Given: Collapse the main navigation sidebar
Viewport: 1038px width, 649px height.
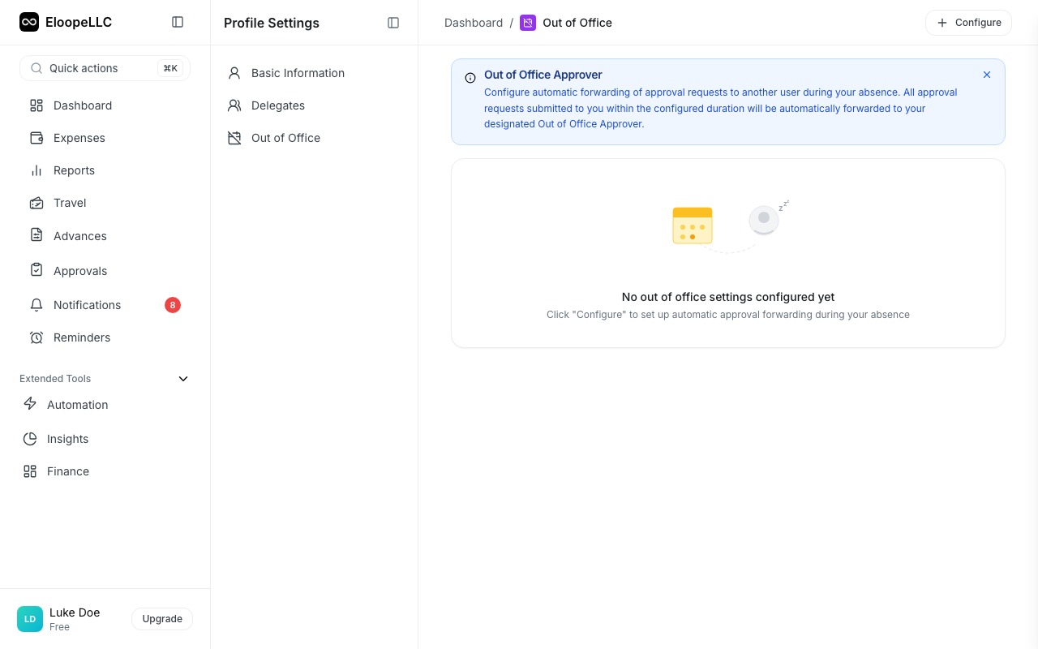Looking at the screenshot, I should pyautogui.click(x=178, y=22).
